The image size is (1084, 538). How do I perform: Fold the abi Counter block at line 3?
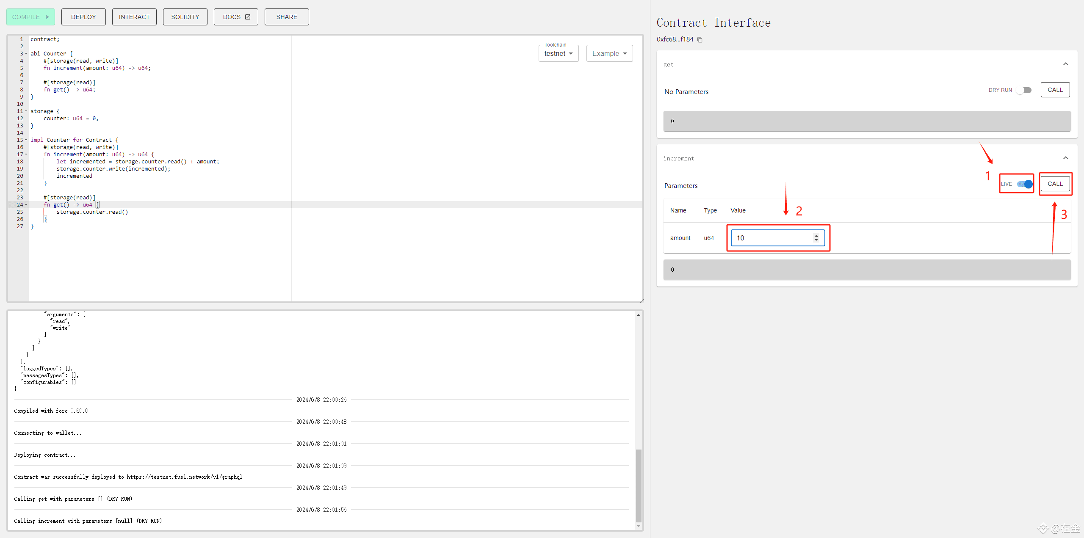pyautogui.click(x=26, y=54)
